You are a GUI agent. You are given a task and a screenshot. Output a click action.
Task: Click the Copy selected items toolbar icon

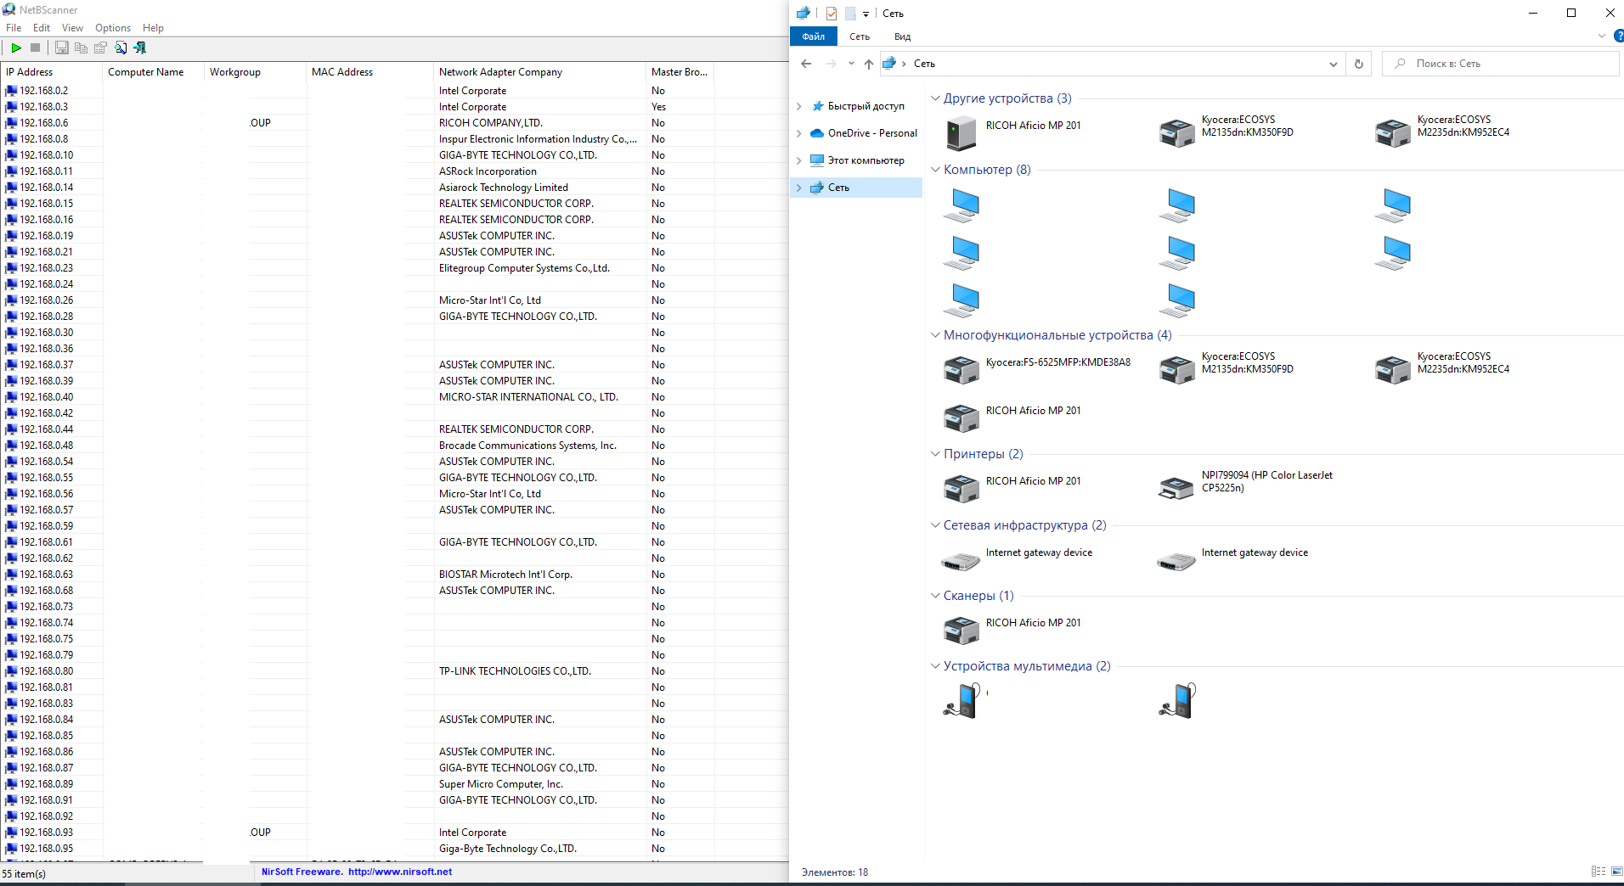click(82, 48)
